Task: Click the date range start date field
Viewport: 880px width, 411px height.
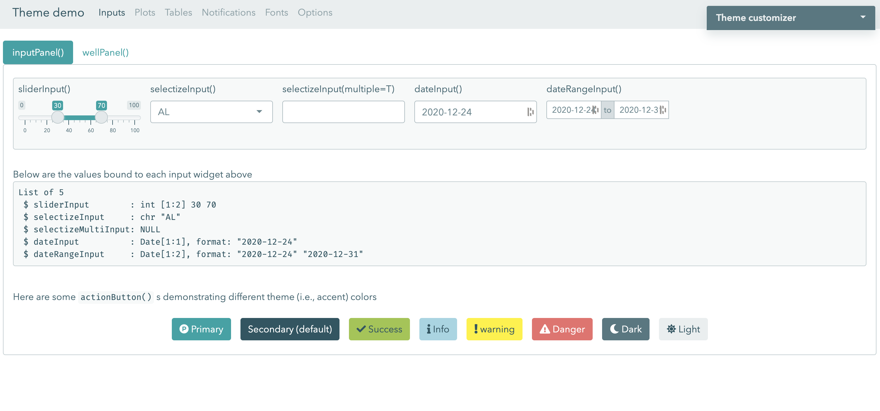Action: tap(573, 110)
